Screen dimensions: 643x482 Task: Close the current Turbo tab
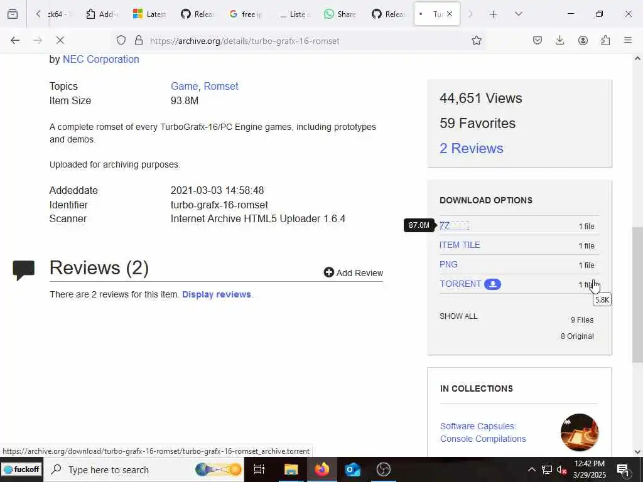450,14
